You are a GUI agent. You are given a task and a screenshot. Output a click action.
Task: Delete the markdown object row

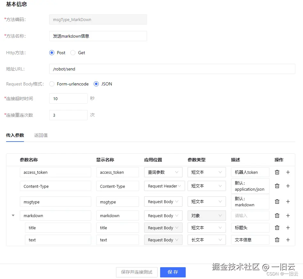point(277,216)
